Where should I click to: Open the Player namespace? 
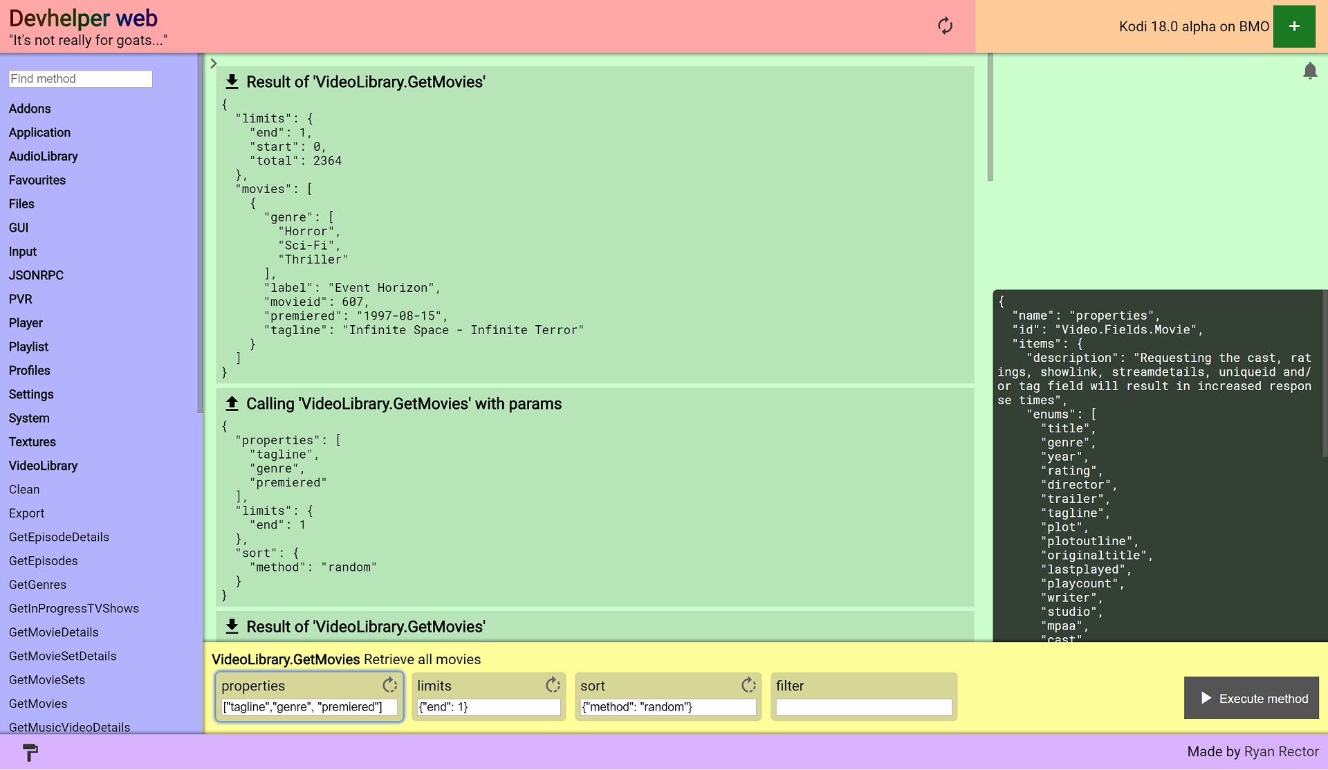click(x=26, y=323)
